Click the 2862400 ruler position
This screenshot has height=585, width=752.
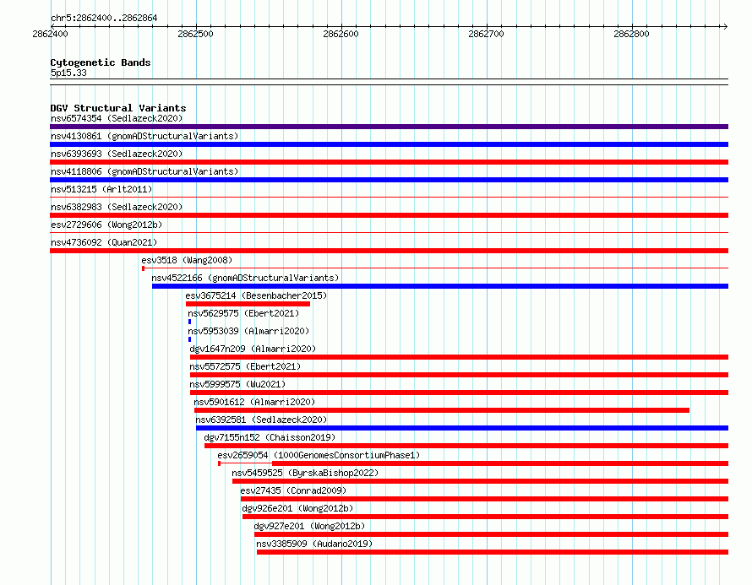(51, 34)
